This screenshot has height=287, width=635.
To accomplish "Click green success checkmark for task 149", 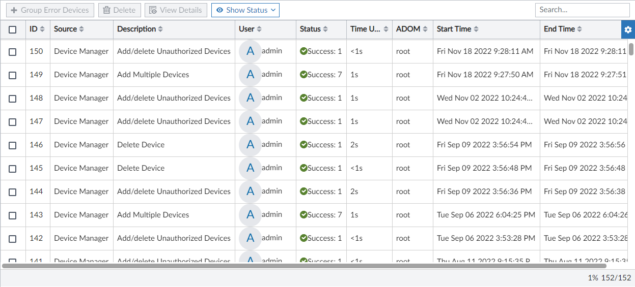I will 303,75.
